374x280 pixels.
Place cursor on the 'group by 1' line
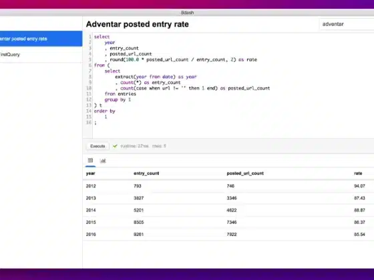118,99
